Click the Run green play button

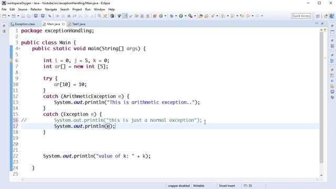(181, 16)
